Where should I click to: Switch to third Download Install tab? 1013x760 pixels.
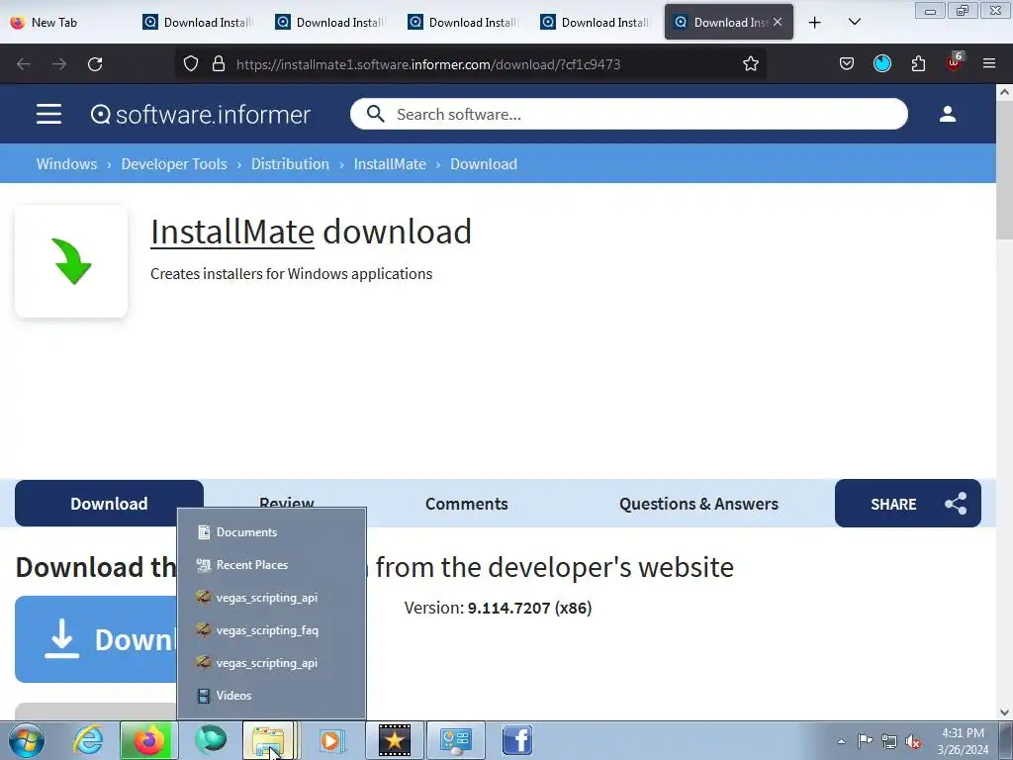point(465,22)
